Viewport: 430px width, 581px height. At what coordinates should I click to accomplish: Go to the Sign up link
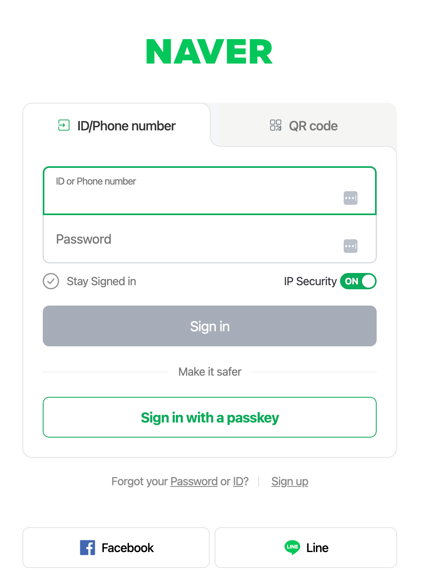tap(290, 482)
